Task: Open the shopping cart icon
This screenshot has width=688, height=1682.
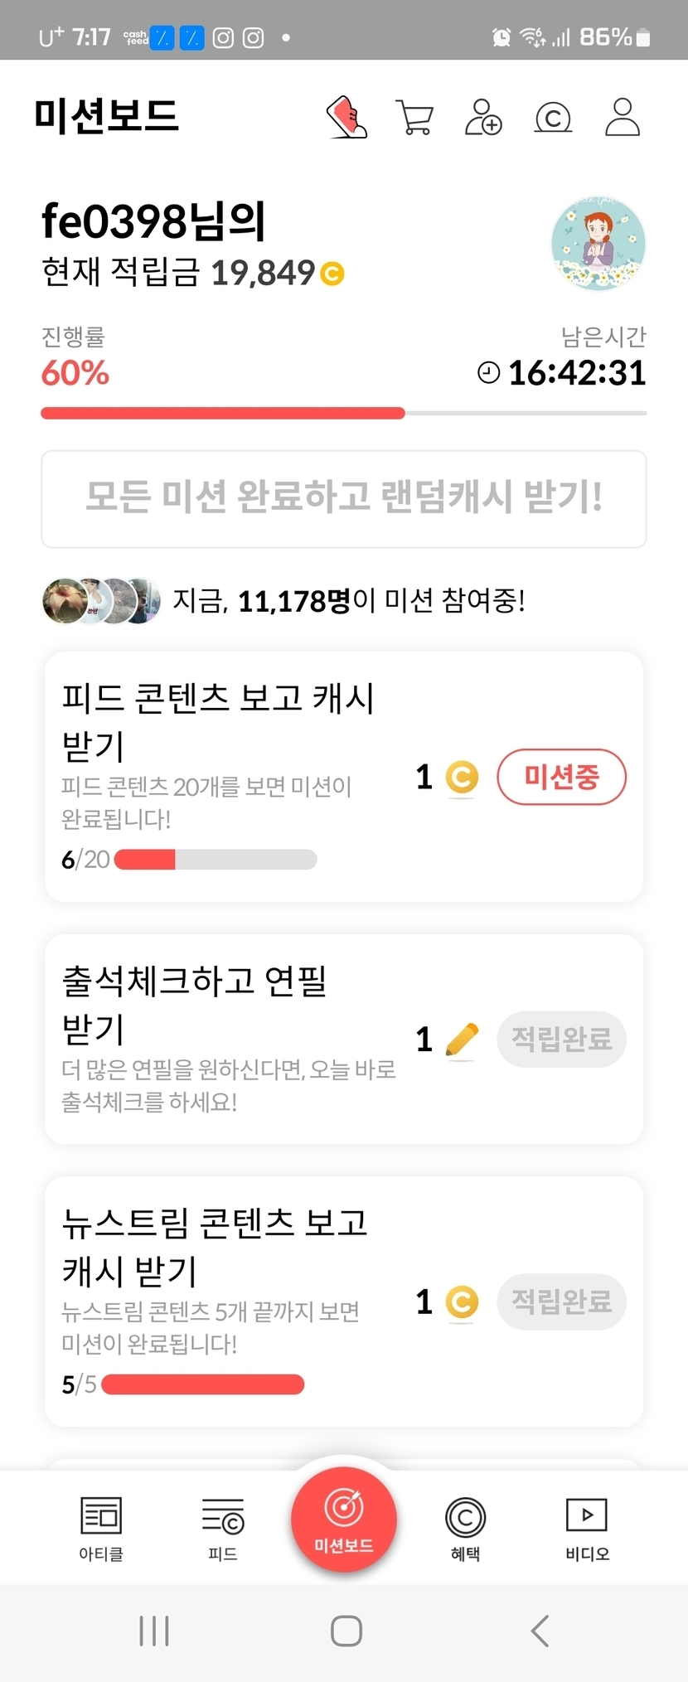Action: click(414, 118)
